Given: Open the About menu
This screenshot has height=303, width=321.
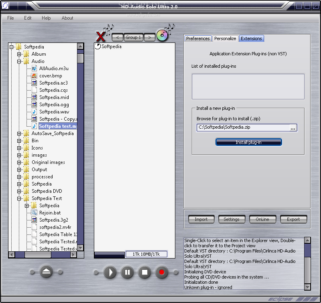Looking at the screenshot, I should (67, 18).
